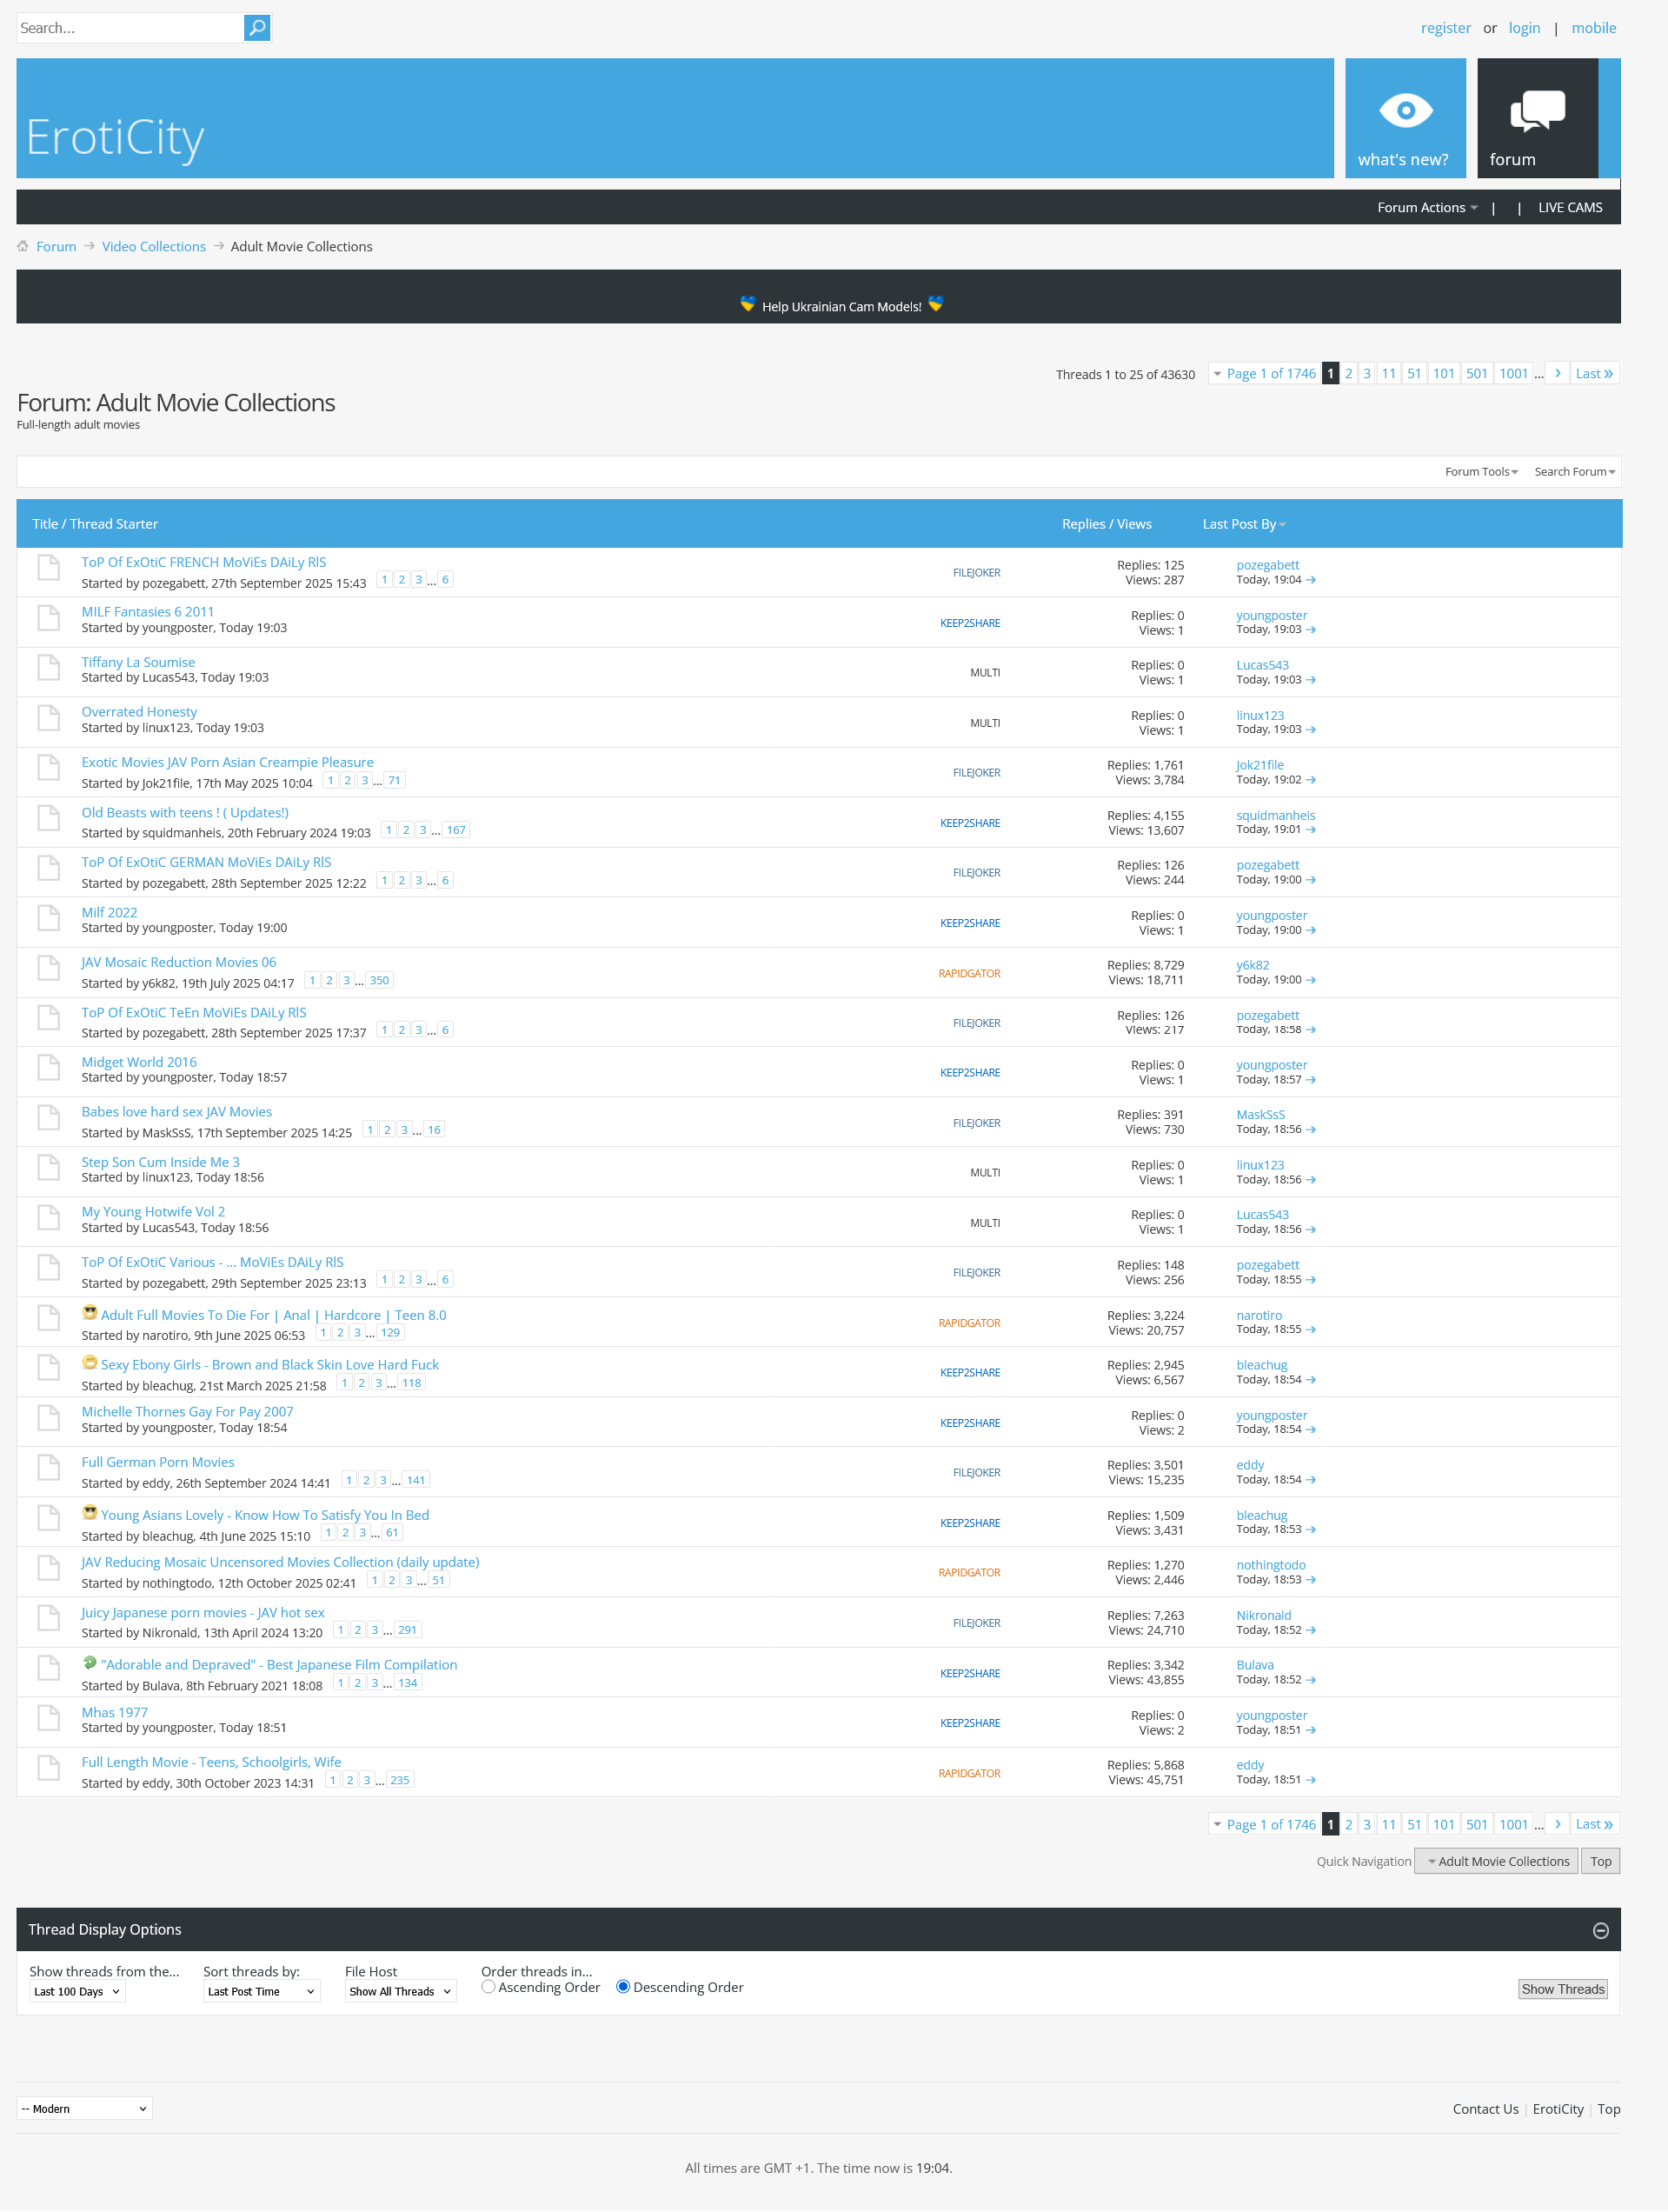The image size is (1668, 2212).
Task: Click the home icon in the breadcrumb
Action: pyautogui.click(x=23, y=246)
